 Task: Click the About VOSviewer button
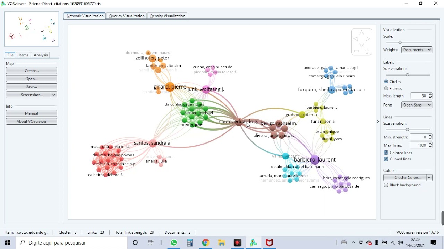tap(32, 121)
